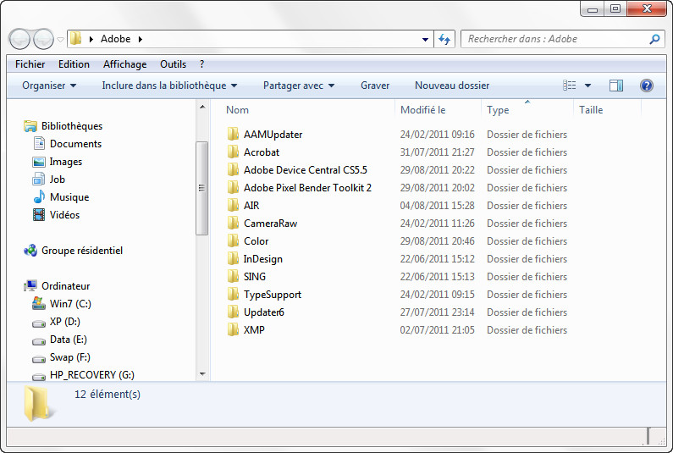Click the date 29/08/2011 20:46
Screen dimensions: 673x453
point(438,241)
